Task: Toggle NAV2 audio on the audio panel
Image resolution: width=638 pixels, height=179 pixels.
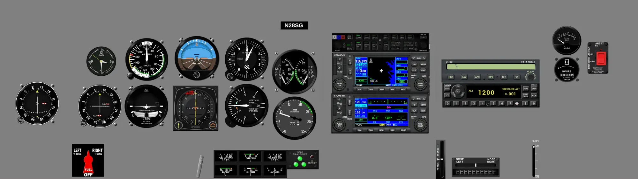Action: tap(394, 38)
